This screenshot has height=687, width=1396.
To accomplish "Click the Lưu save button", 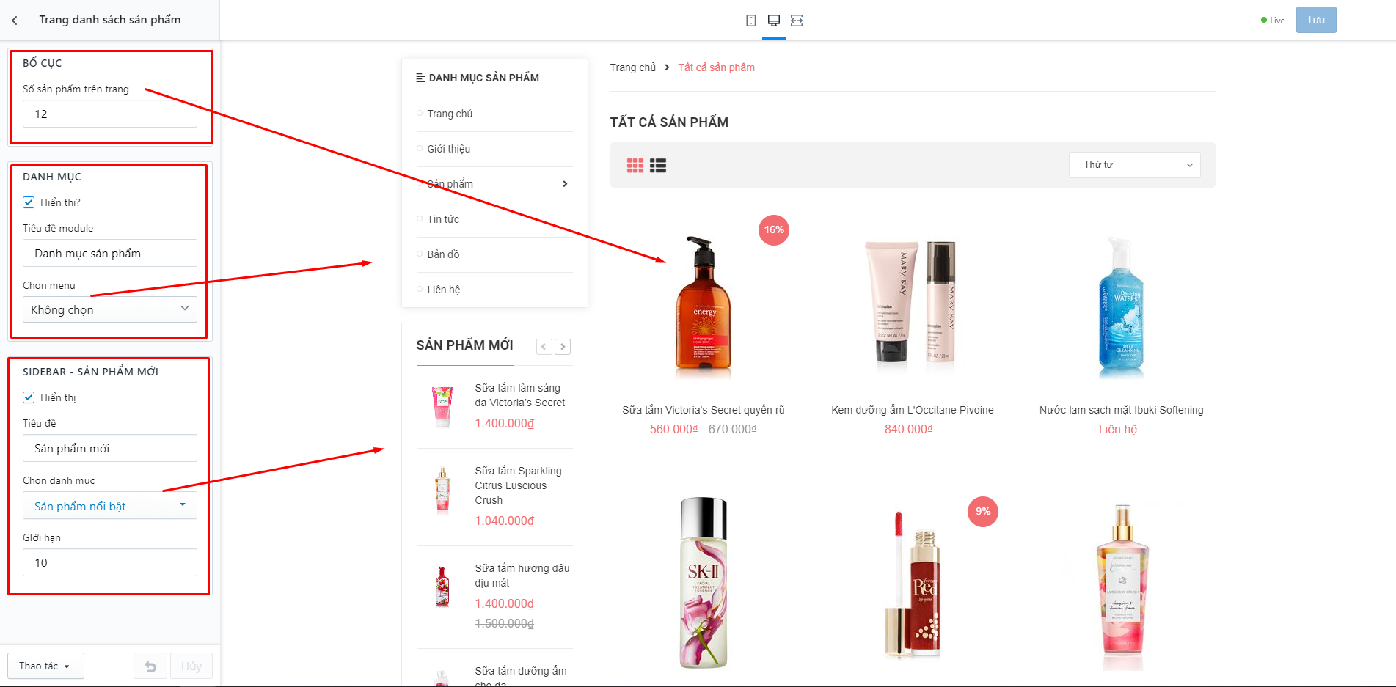I will coord(1316,20).
